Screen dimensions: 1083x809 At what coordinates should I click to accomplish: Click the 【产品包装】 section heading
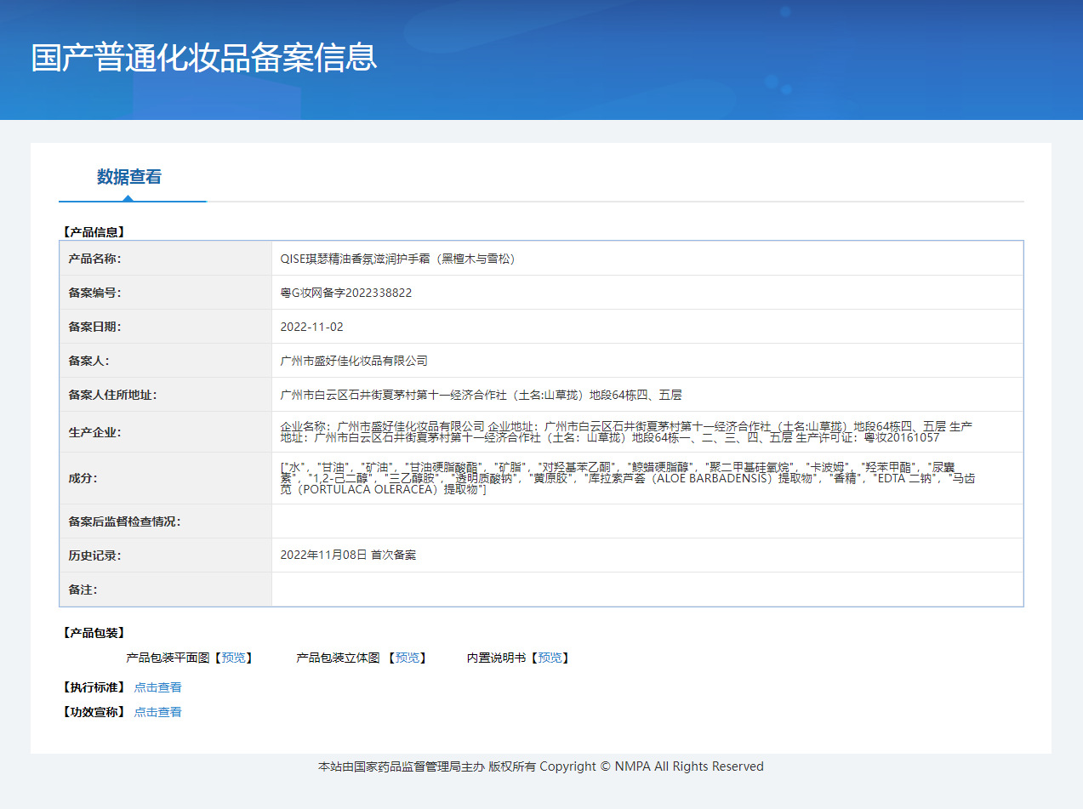[x=94, y=633]
